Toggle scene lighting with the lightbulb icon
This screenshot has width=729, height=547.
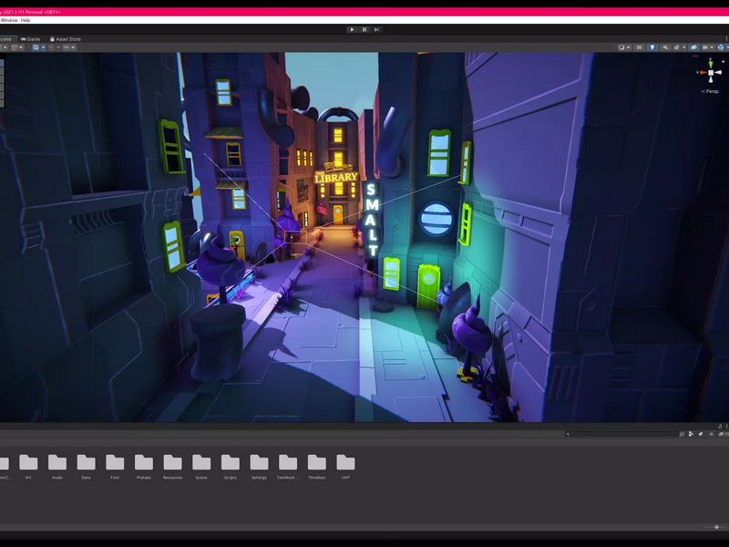tap(652, 47)
